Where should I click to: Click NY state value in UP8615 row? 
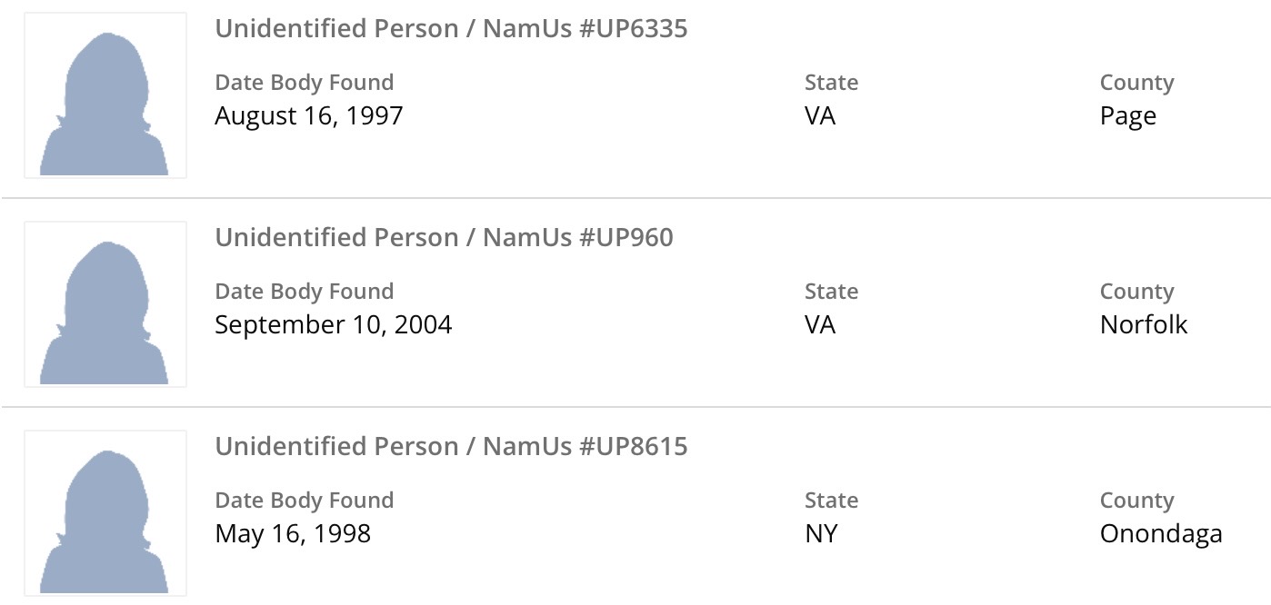(x=820, y=534)
